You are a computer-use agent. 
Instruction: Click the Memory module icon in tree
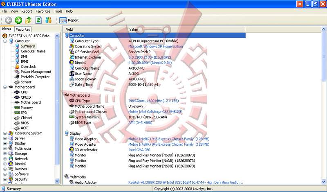(x=17, y=108)
